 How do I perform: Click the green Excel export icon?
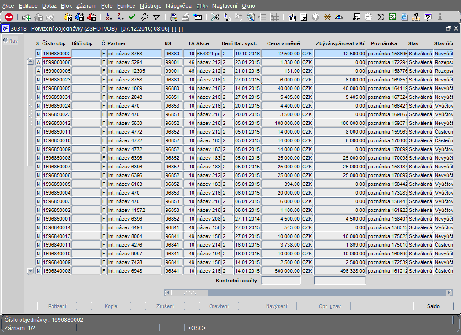(392, 17)
